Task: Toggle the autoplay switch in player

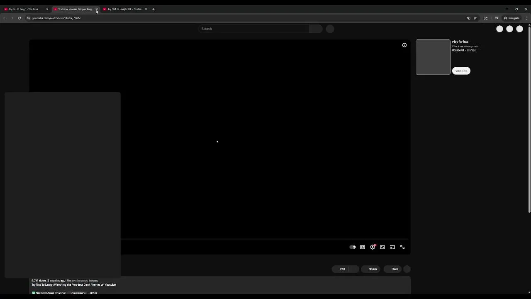Action: tap(353, 247)
